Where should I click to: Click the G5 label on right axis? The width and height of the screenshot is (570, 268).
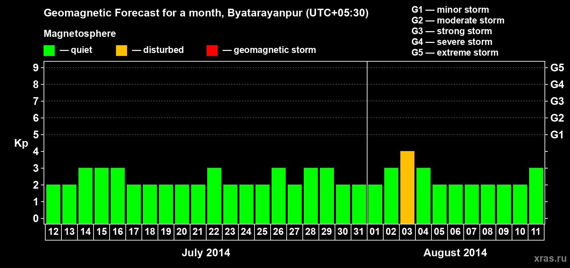point(557,68)
